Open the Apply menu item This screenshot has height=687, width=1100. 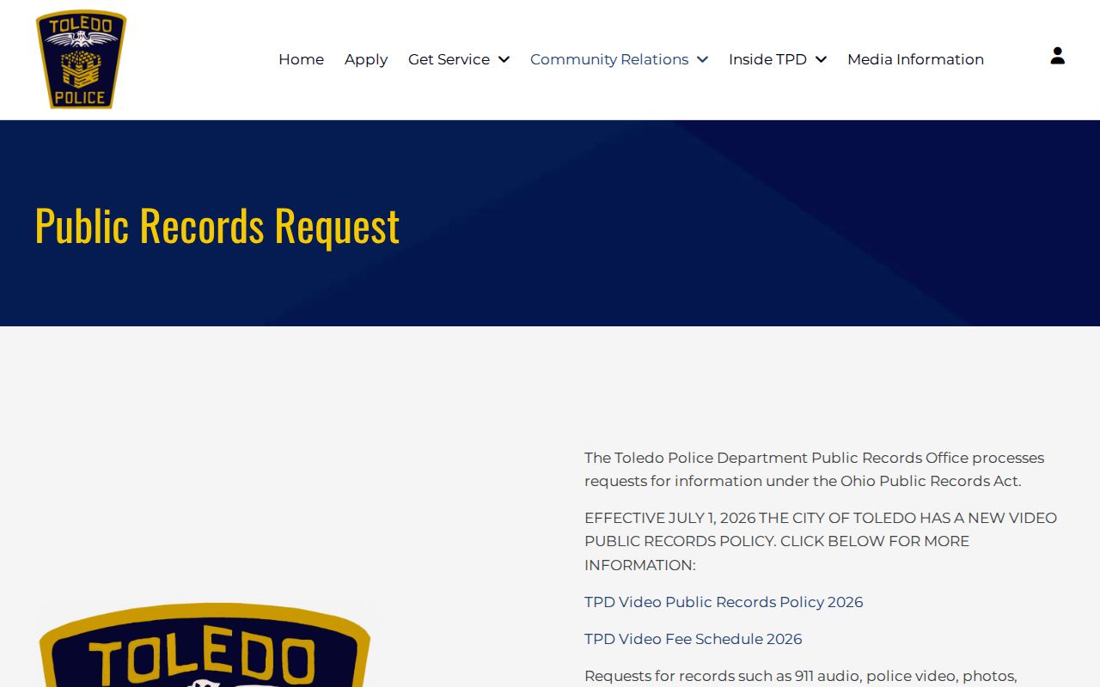coord(366,59)
